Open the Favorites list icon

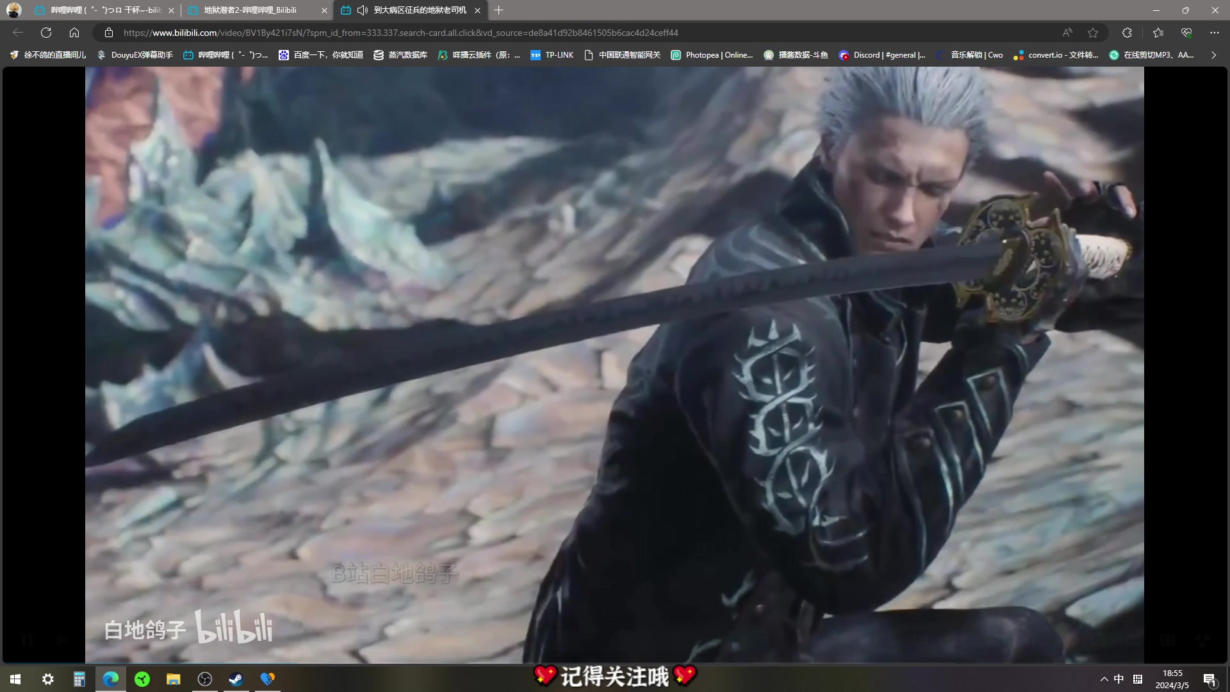pyautogui.click(x=1158, y=33)
